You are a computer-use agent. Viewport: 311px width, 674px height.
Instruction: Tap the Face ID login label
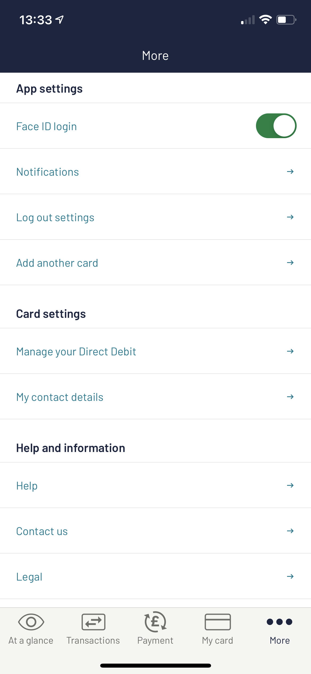47,126
